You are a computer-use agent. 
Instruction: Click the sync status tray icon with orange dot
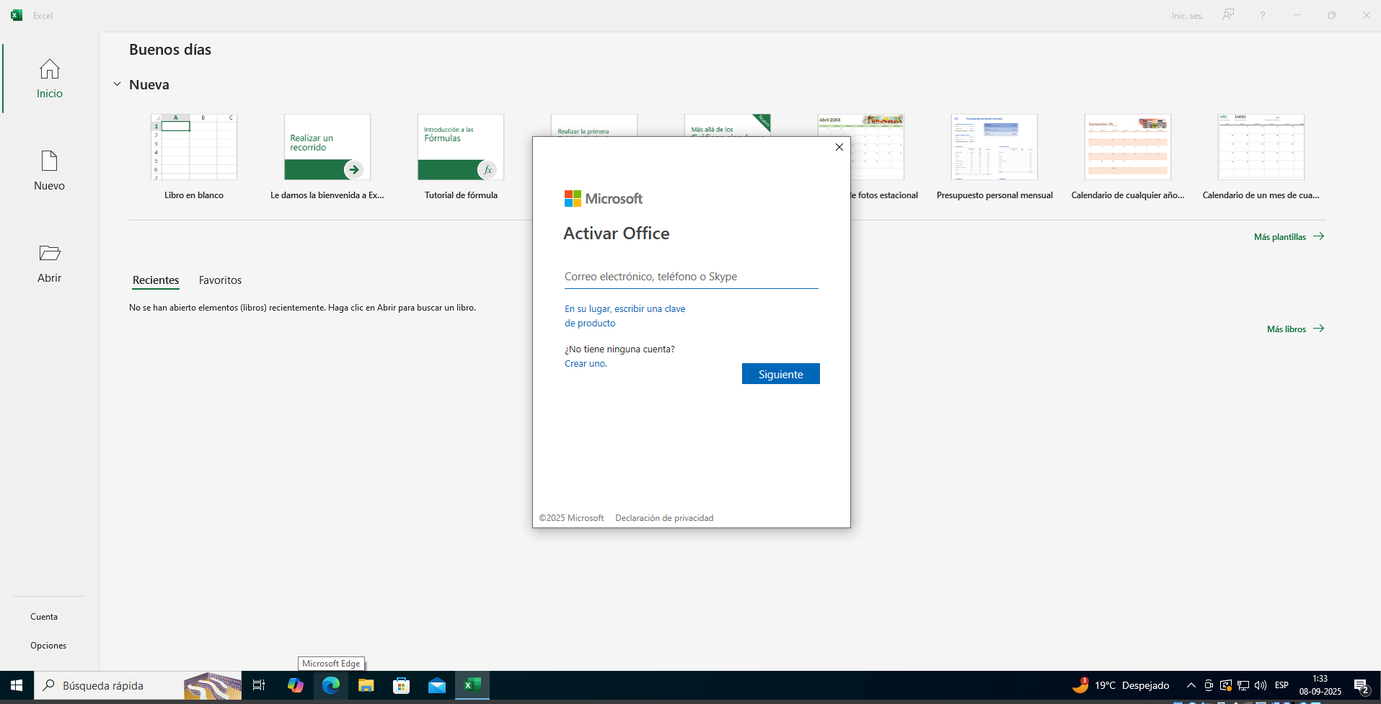(1226, 685)
